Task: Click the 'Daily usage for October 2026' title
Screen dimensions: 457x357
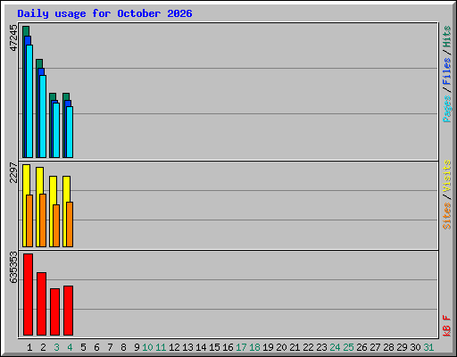Action: pos(104,13)
